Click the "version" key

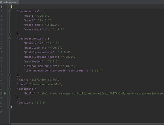point(24,103)
